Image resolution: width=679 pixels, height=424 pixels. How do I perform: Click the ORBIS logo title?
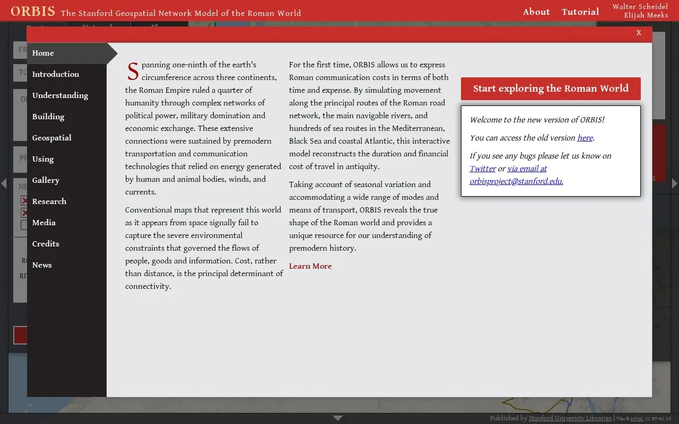tap(33, 11)
